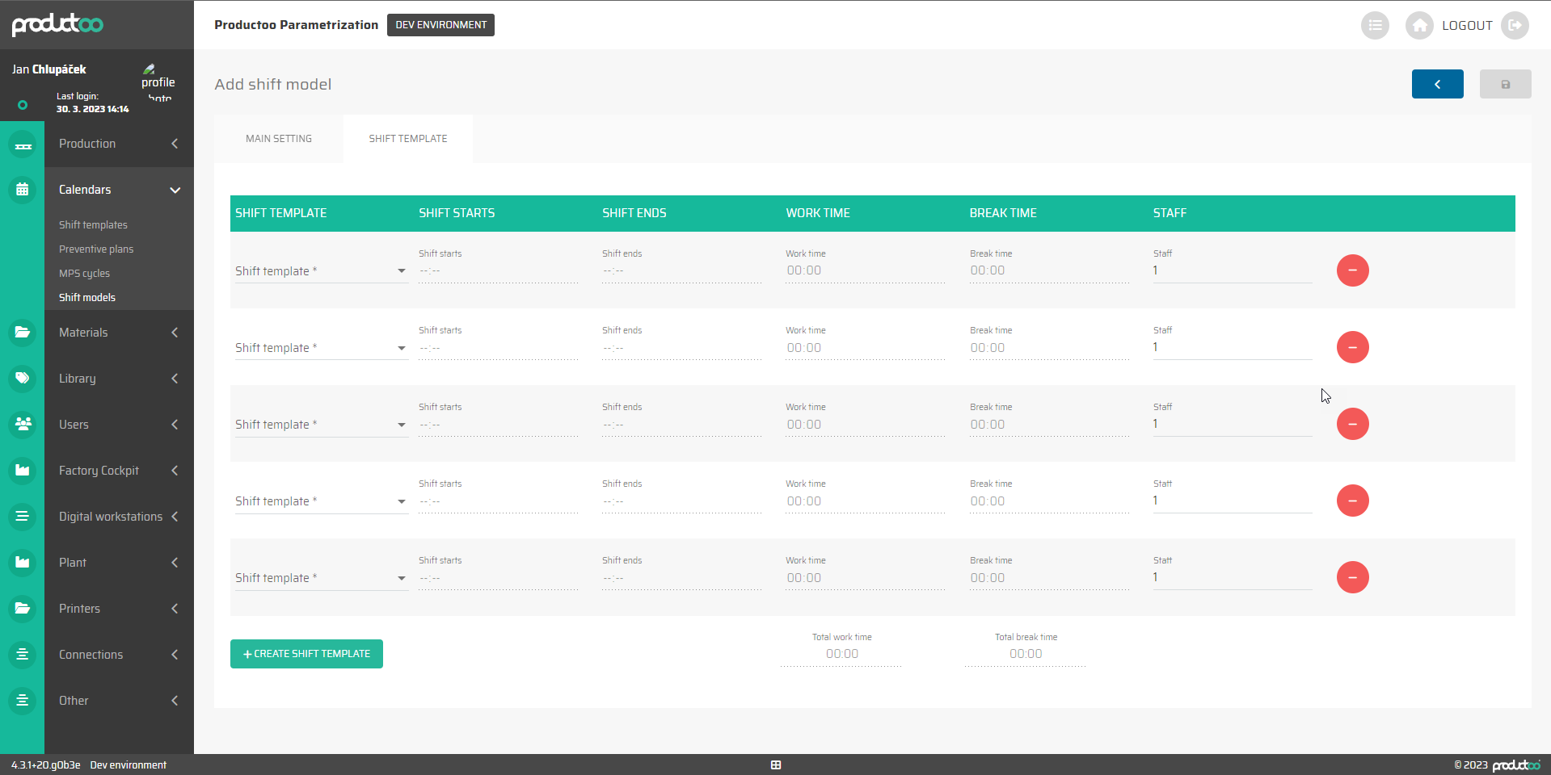The width and height of the screenshot is (1551, 775).
Task: Remove the third shift template row
Action: pyautogui.click(x=1352, y=424)
